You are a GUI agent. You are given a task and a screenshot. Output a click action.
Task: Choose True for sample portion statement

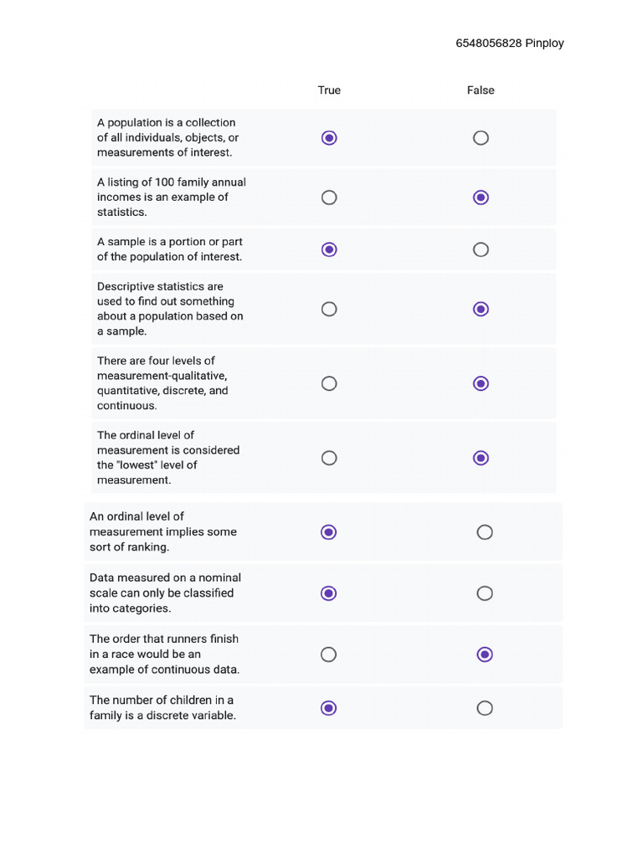point(329,249)
